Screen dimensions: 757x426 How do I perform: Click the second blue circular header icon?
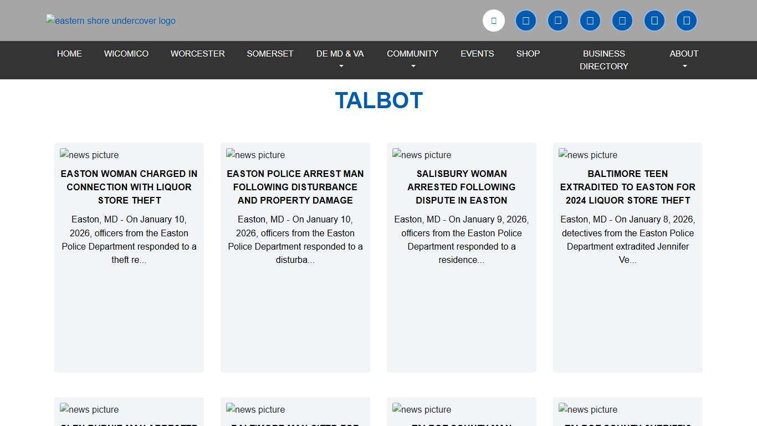tap(557, 21)
